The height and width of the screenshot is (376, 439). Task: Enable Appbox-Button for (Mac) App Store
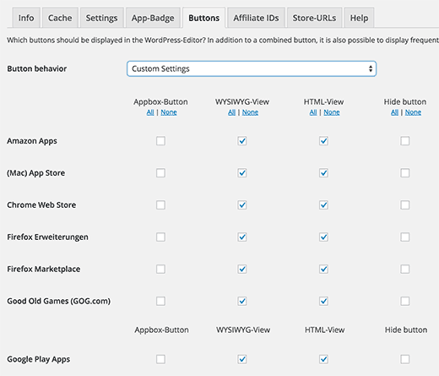coord(160,173)
